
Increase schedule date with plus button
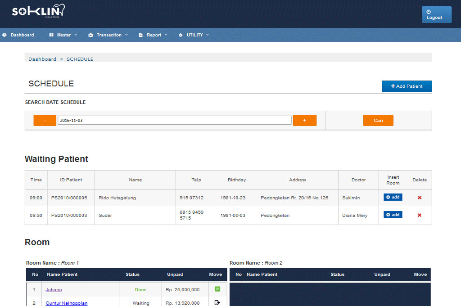point(304,121)
